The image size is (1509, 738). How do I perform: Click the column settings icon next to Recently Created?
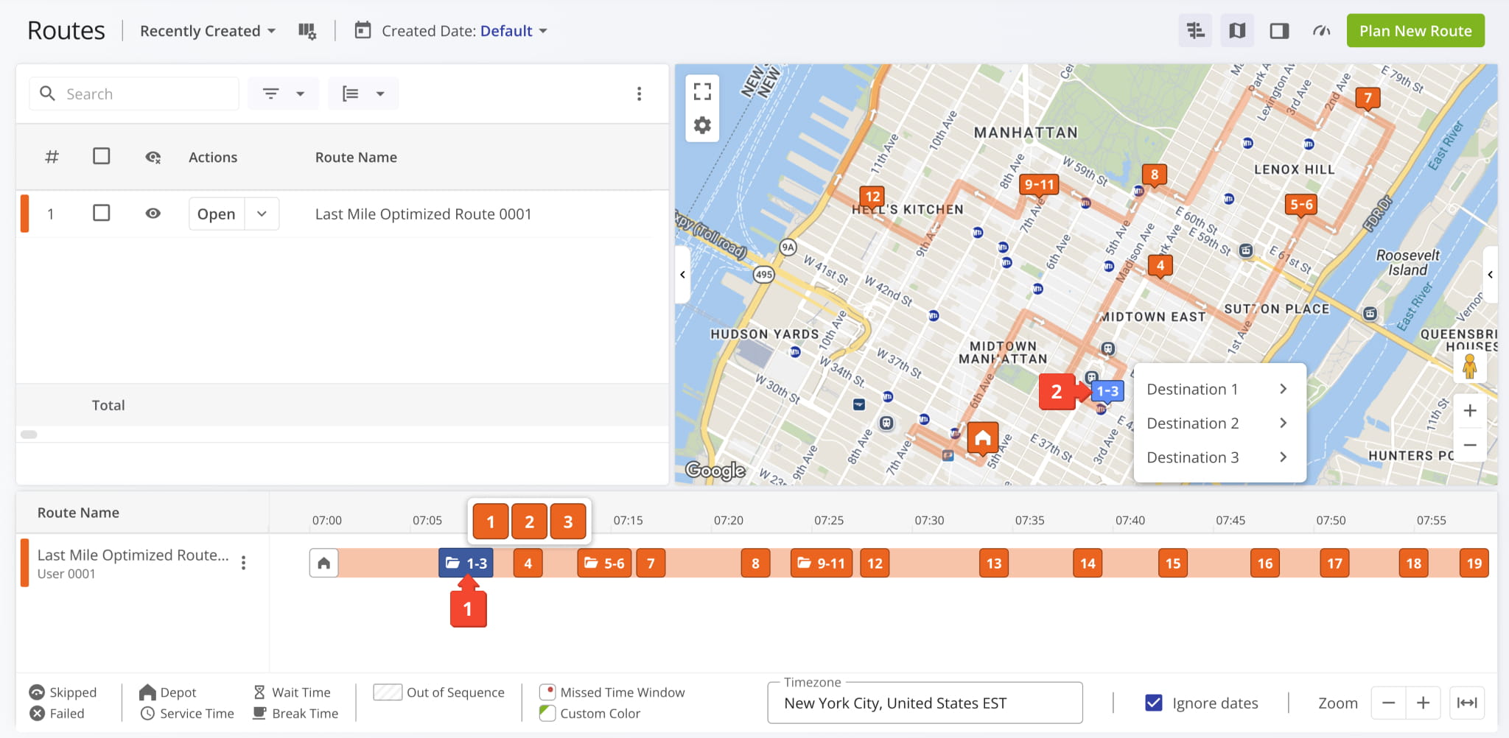pos(307,31)
